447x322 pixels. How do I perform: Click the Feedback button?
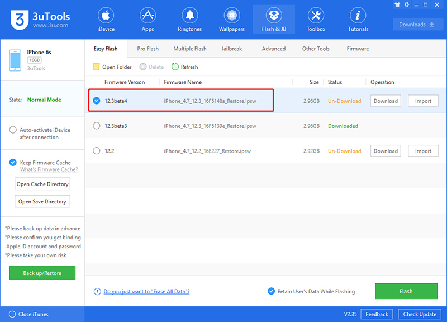click(x=377, y=314)
